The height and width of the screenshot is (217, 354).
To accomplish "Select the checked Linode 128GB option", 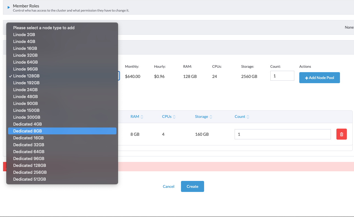I will 62,76.
